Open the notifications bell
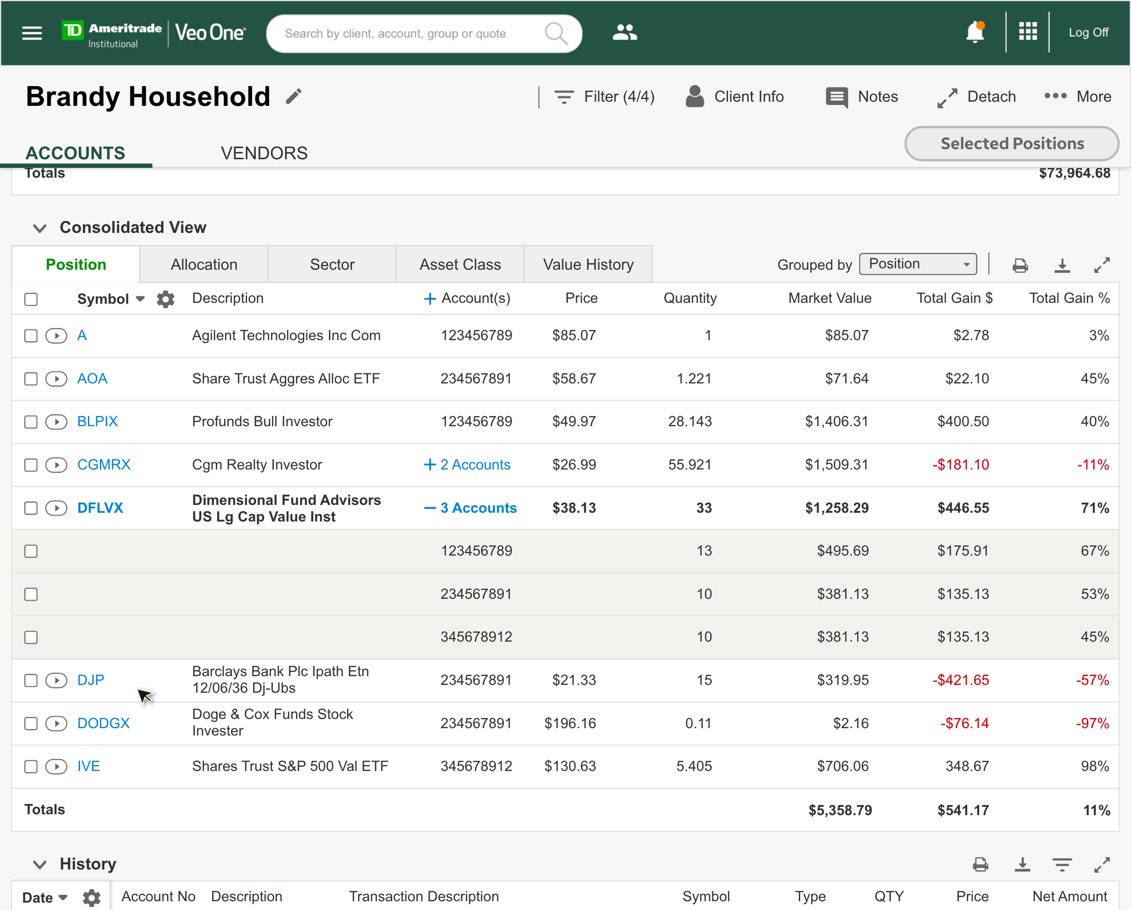Image resolution: width=1131 pixels, height=910 pixels. click(975, 32)
